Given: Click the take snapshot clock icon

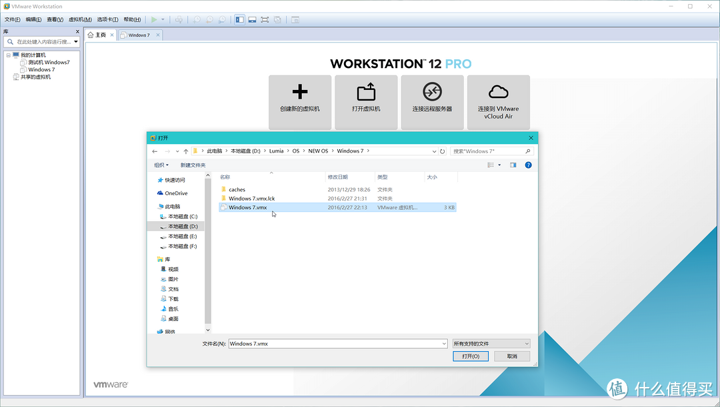Looking at the screenshot, I should coord(197,20).
